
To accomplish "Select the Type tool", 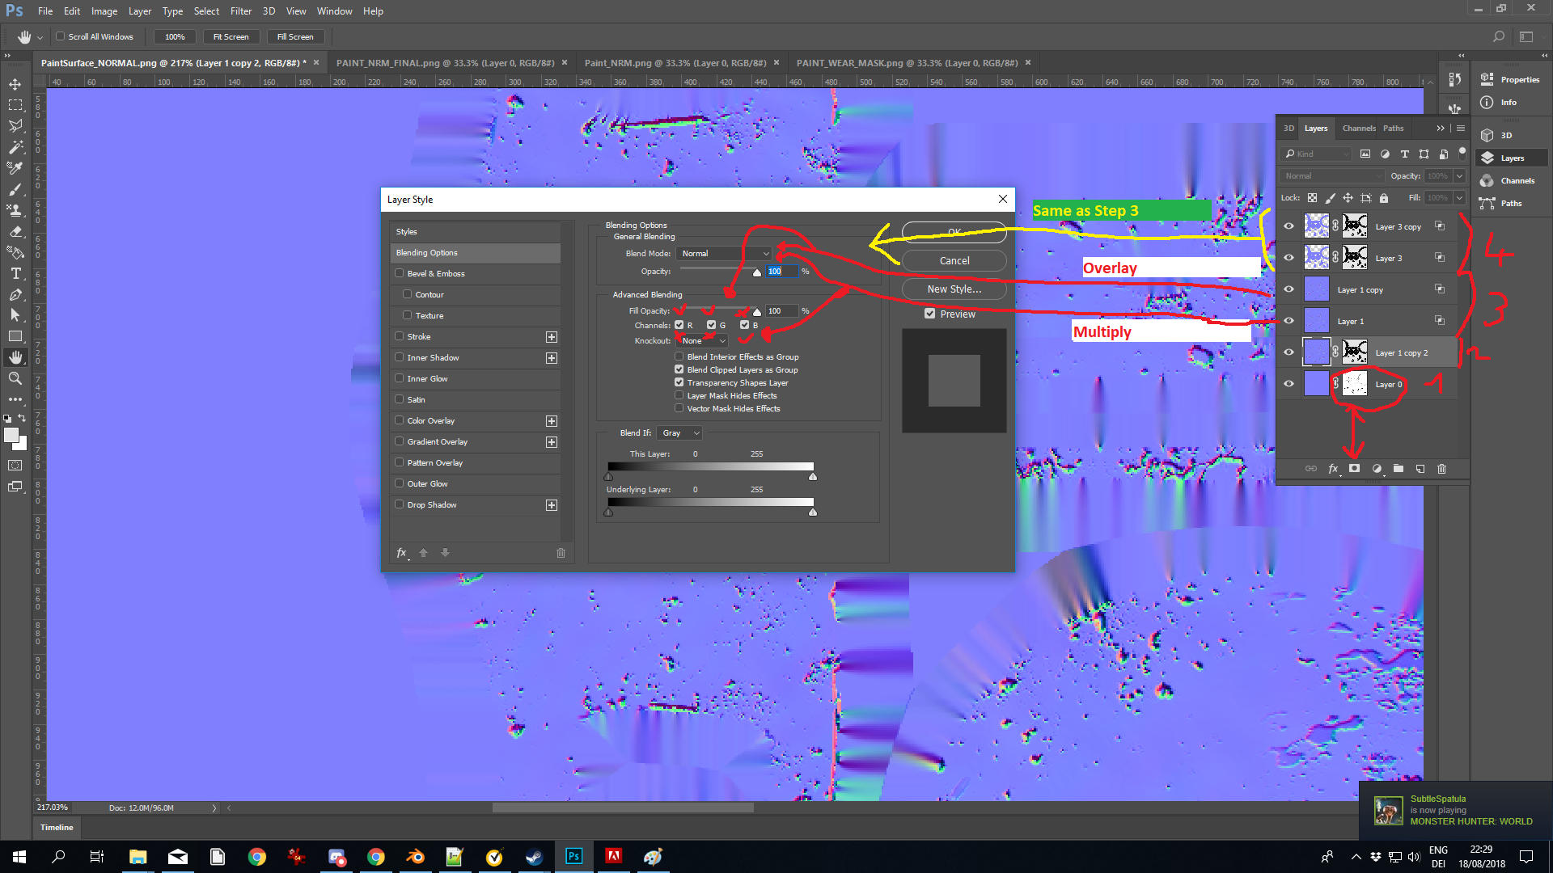I will coord(15,273).
